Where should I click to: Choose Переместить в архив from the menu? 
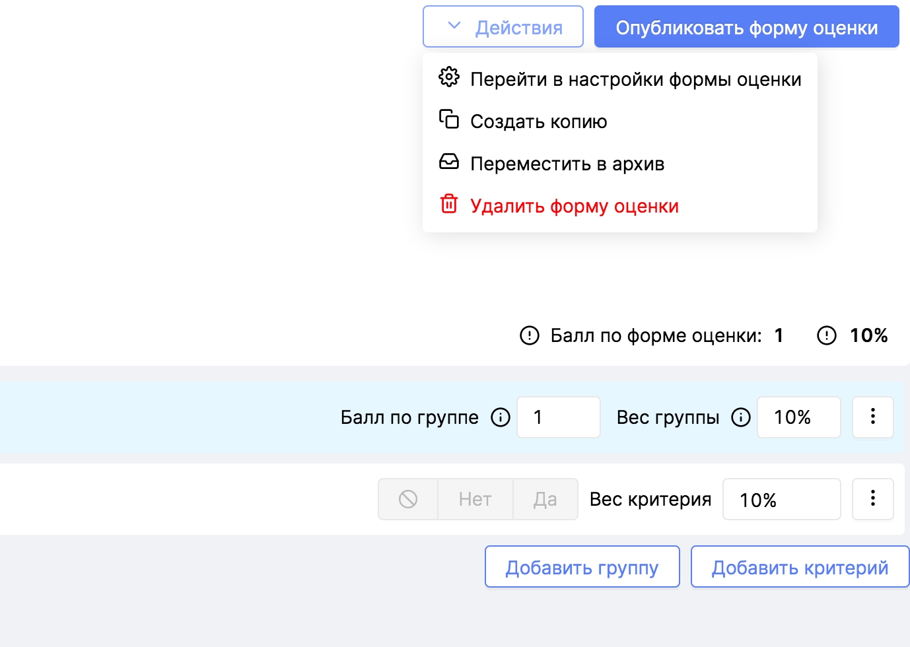click(567, 164)
